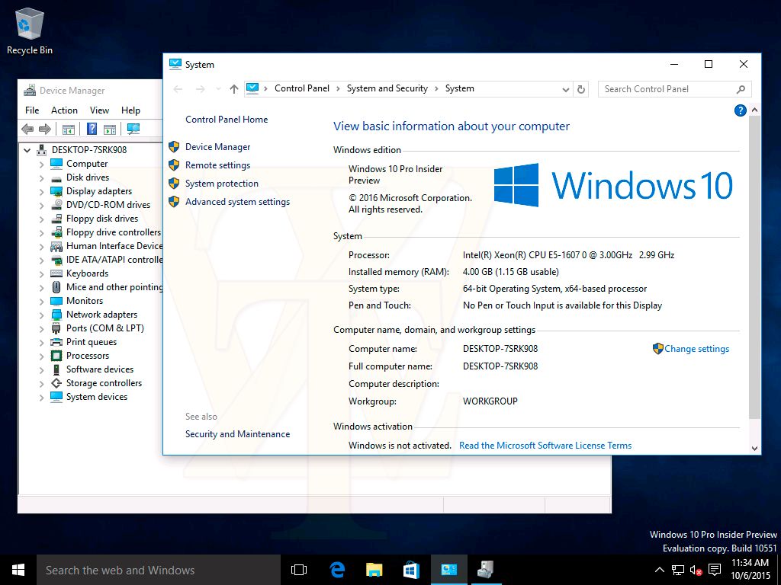781x585 pixels.
Task: Click the Change settings link
Action: coord(696,349)
